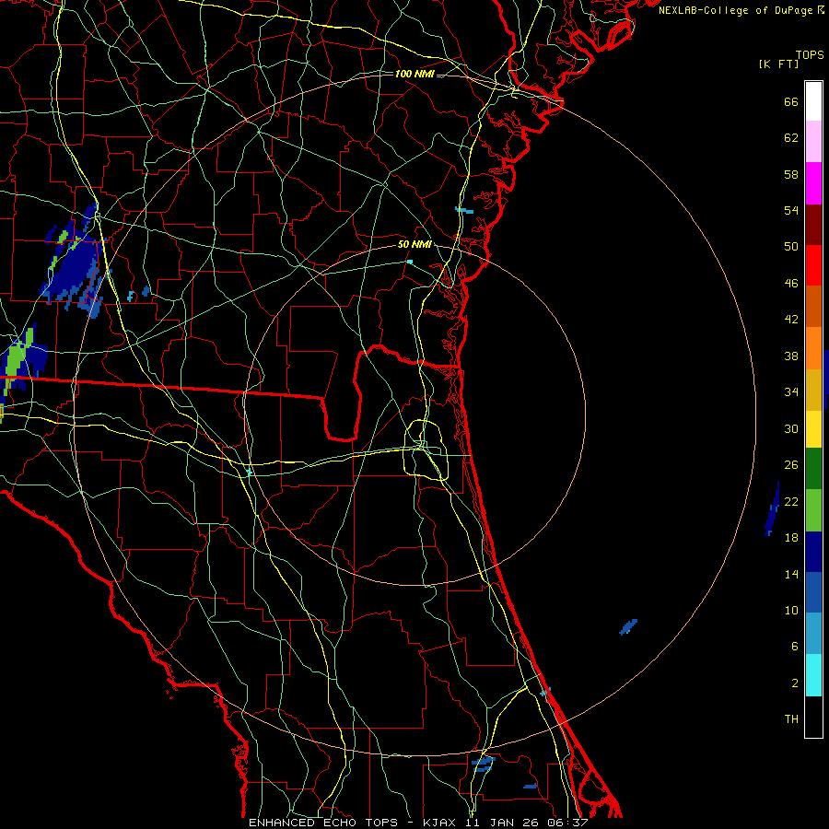Click the blue echo cluster under the 100 NMI ring's south edge
Image resolution: width=829 pixels, height=829 pixels.
(x=484, y=764)
